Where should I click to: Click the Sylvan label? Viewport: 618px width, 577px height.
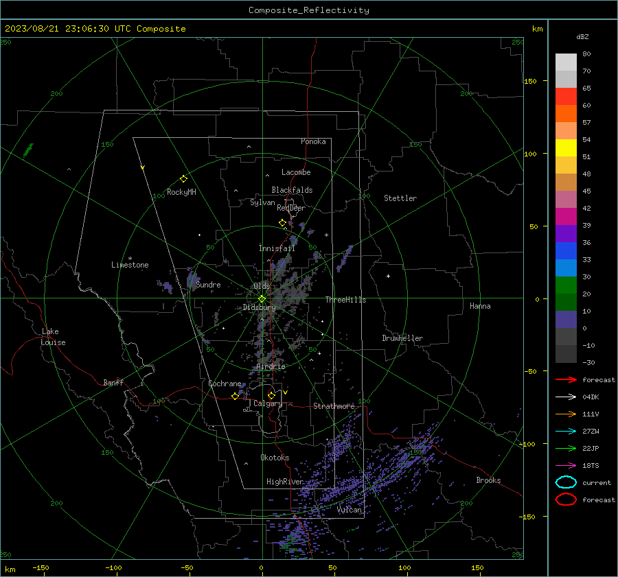tap(262, 202)
